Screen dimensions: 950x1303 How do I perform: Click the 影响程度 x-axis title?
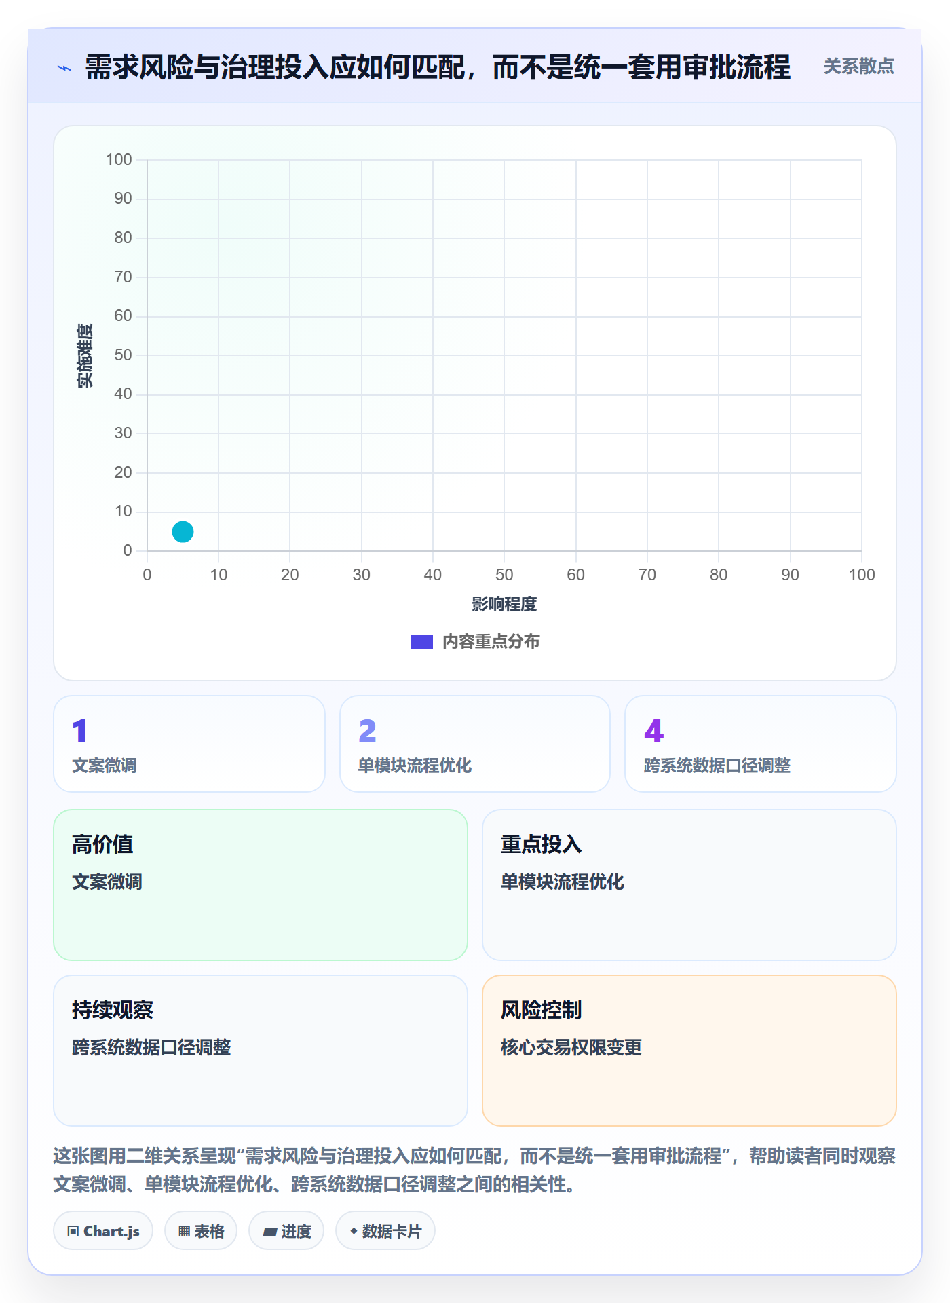pyautogui.click(x=504, y=604)
